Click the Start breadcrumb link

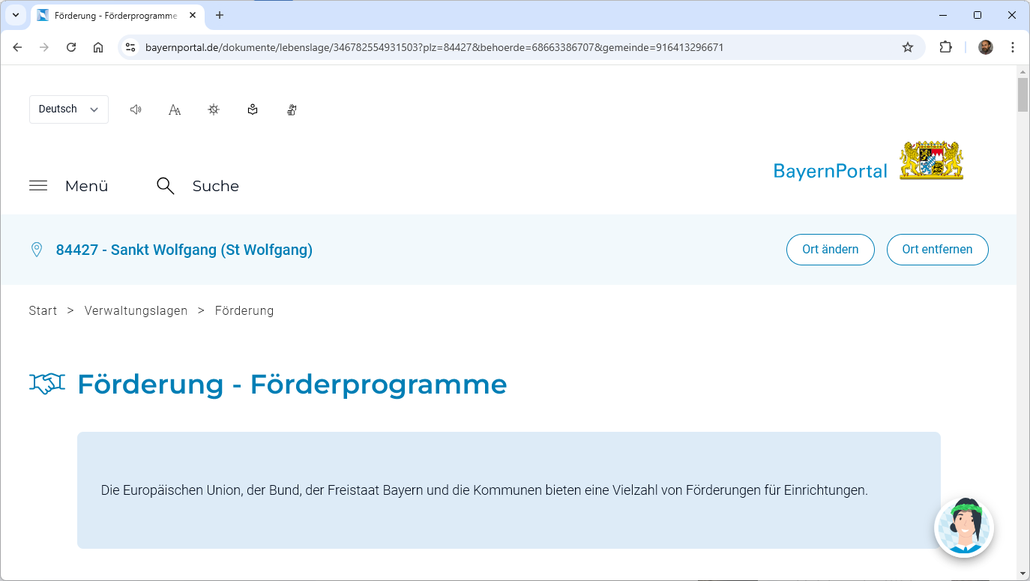[43, 310]
